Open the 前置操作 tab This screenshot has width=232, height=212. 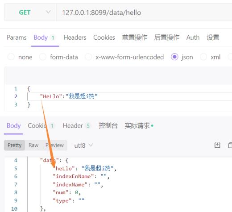135,37
